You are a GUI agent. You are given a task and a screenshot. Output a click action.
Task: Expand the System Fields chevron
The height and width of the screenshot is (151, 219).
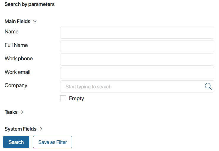click(x=41, y=129)
